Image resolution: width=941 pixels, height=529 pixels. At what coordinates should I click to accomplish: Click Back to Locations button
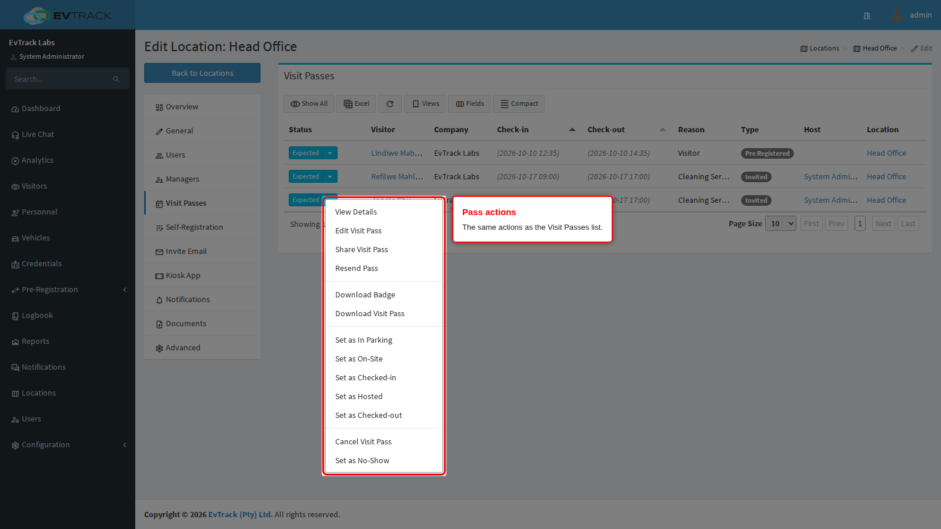[x=202, y=73]
